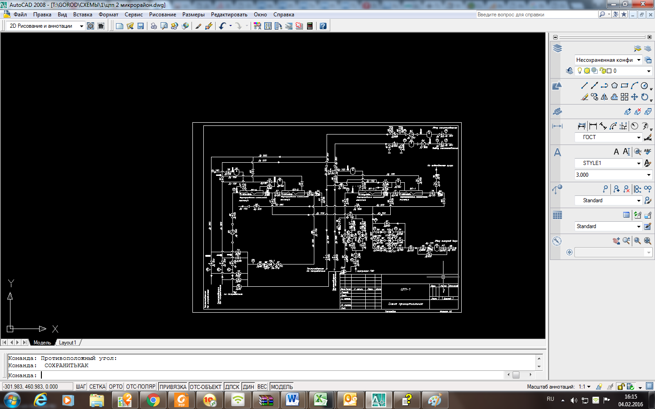This screenshot has width=655, height=409.
Task: Toggle ДПСК dynamic UCS
Action: tap(232, 387)
